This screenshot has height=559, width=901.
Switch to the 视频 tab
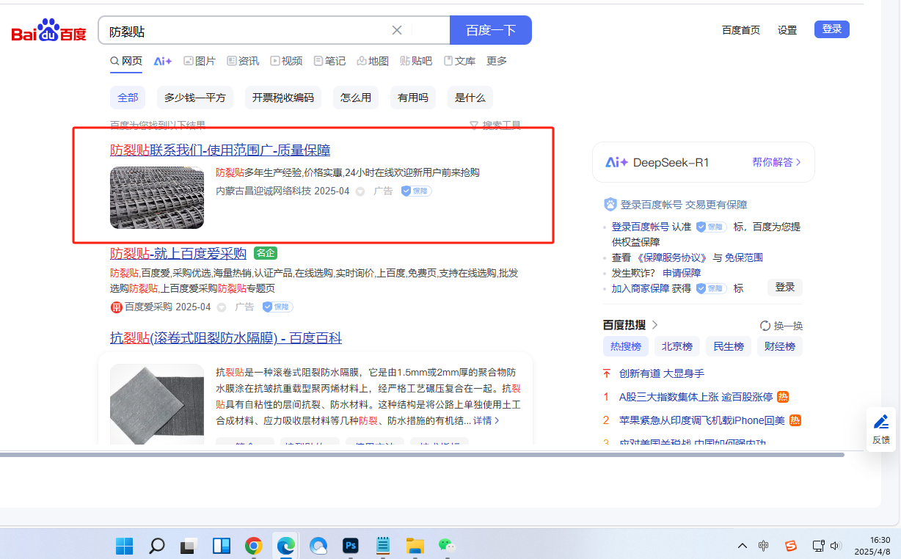click(x=286, y=61)
